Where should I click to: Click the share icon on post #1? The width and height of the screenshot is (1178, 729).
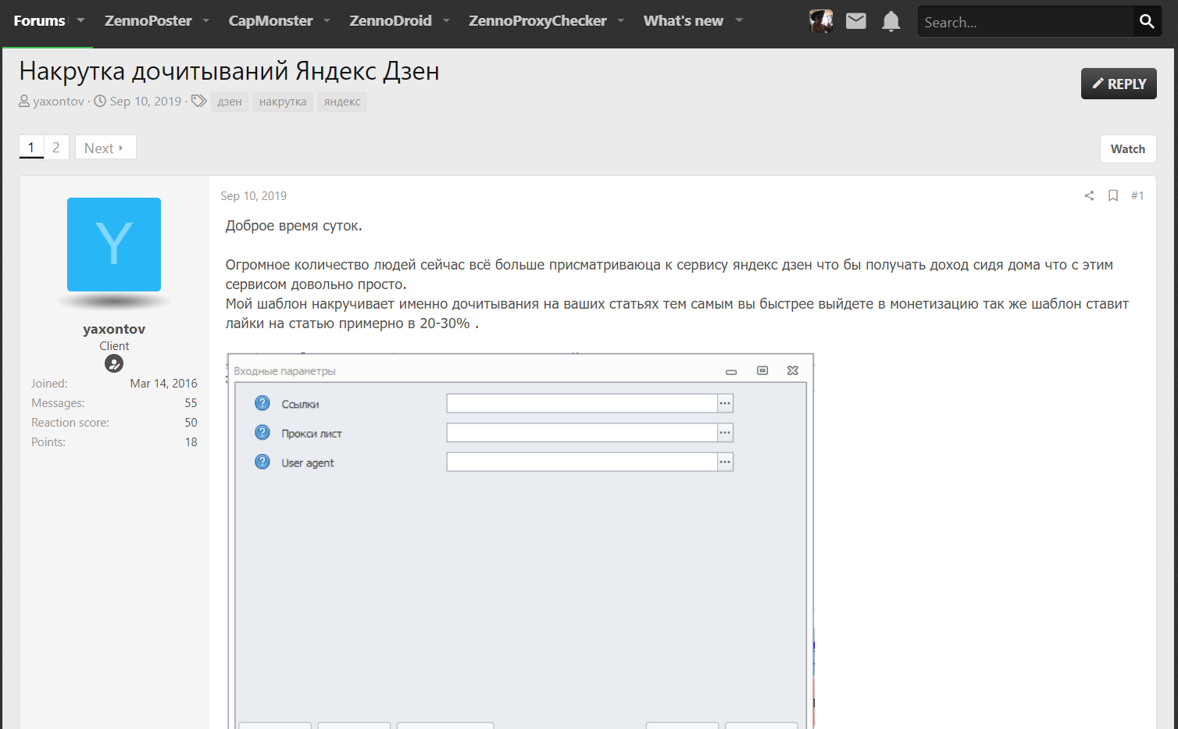click(1089, 195)
